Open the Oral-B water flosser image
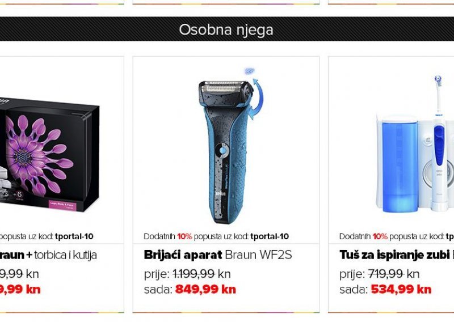454x322 pixels. 415,144
